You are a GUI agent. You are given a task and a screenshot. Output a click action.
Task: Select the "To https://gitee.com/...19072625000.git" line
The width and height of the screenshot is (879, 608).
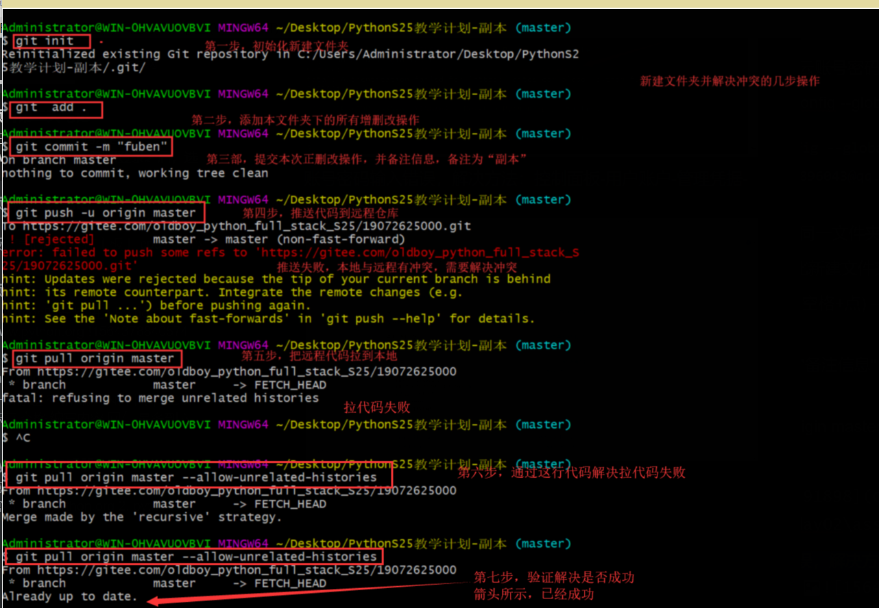[x=237, y=226]
